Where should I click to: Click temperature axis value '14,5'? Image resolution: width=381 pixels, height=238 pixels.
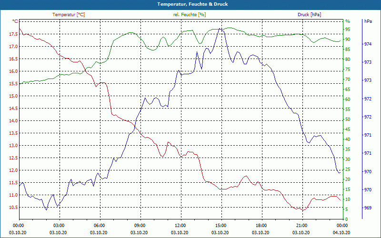tap(13, 109)
